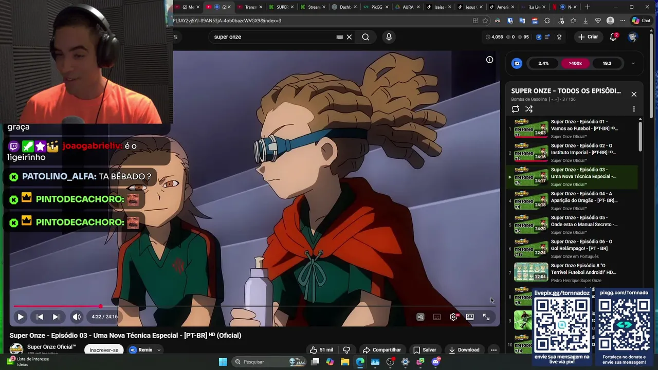Open File Explorer from taskbar
658x370 pixels.
(x=345, y=362)
